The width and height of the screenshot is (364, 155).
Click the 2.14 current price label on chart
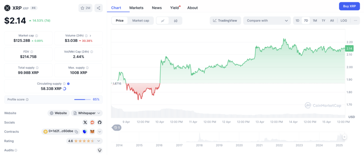pyautogui.click(x=349, y=49)
